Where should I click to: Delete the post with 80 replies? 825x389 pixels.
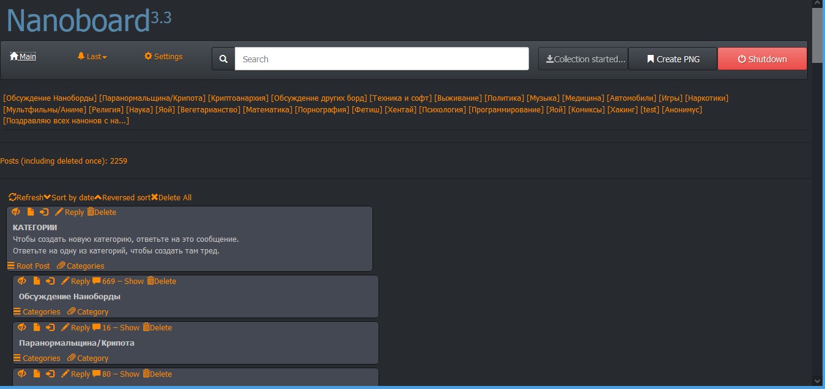coord(157,374)
